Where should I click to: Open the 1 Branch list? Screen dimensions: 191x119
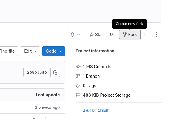pyautogui.click(x=91, y=76)
